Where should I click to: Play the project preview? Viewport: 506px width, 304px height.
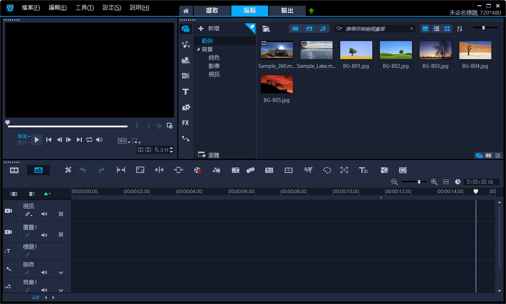point(37,139)
